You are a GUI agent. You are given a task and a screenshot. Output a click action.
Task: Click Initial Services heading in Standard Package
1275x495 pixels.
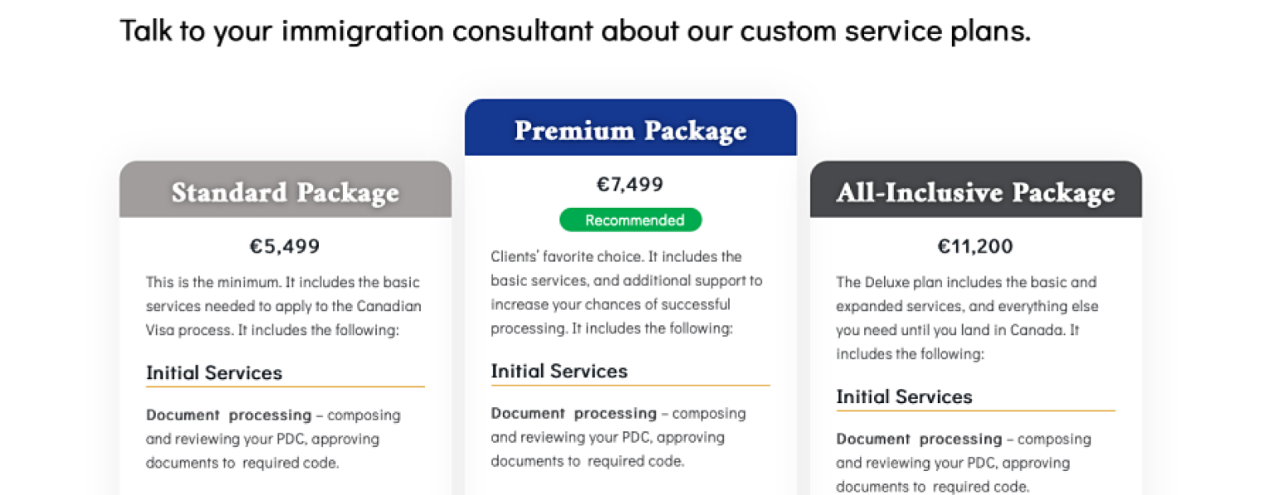pos(214,373)
